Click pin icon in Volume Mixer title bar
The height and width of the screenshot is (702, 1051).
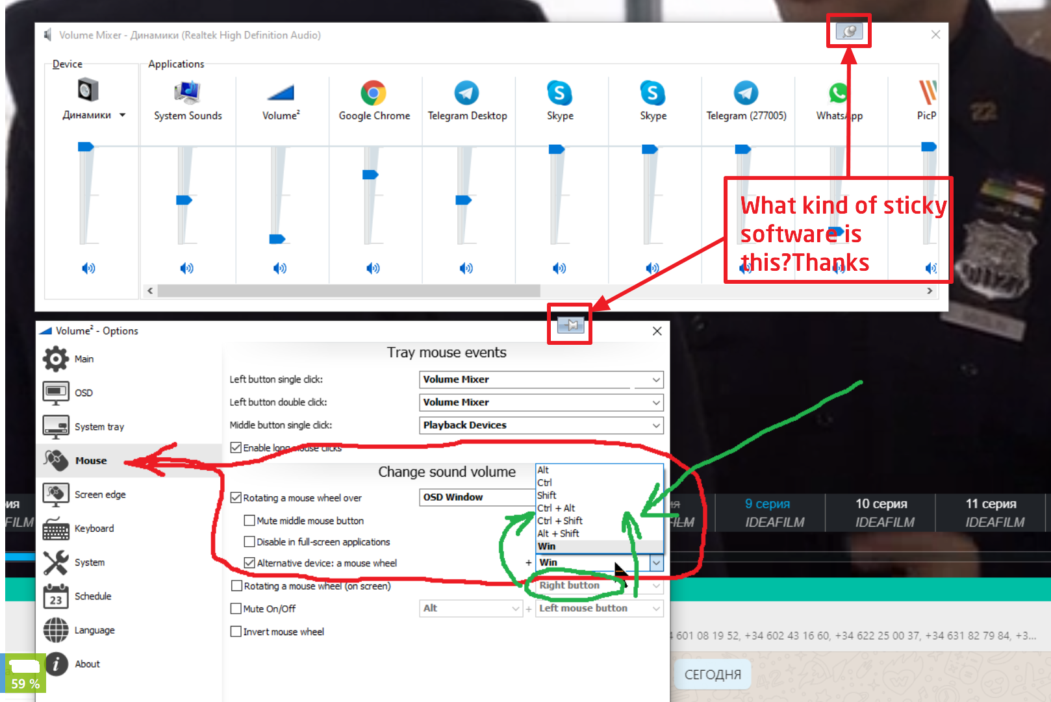849,31
